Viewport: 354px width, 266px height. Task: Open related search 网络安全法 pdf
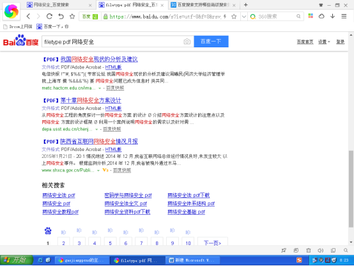59,195
